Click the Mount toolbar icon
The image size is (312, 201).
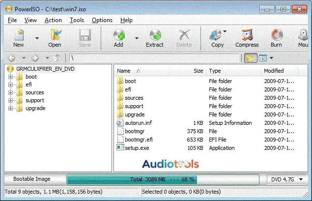click(303, 35)
